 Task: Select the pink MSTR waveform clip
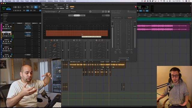point(163,28)
